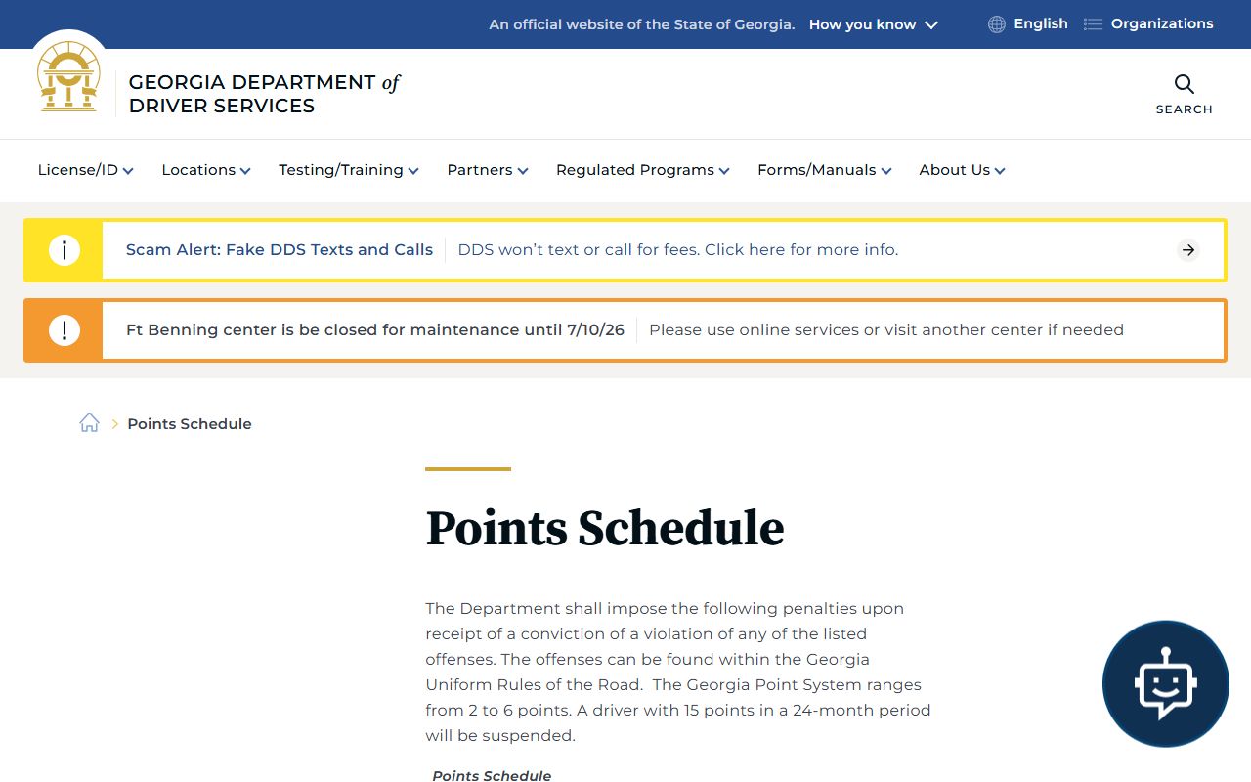
Task: Click DDS won't text or call message
Action: pyautogui.click(x=678, y=250)
